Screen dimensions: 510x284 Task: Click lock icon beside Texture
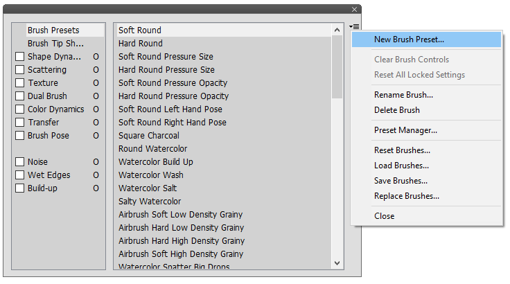coord(96,83)
